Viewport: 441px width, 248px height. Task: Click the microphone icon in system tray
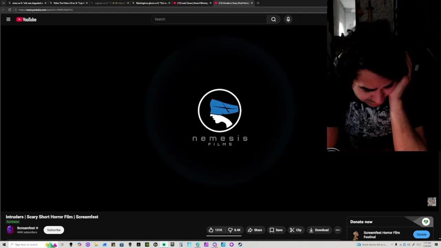[396, 245]
